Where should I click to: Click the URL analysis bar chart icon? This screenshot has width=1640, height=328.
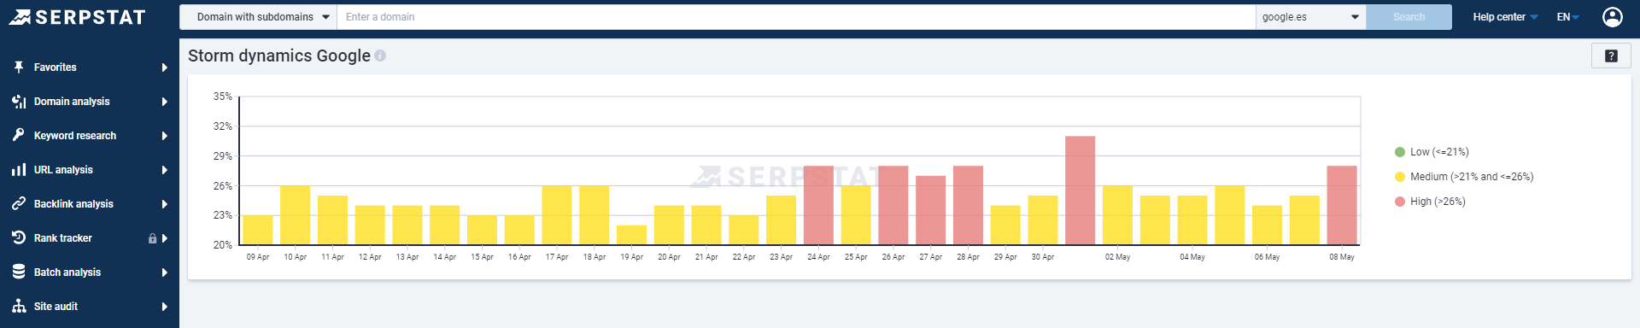19,169
